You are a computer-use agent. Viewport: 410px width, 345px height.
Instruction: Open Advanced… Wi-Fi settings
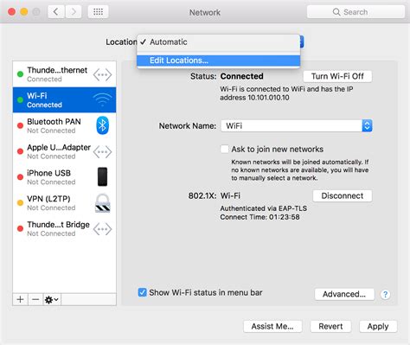(344, 294)
